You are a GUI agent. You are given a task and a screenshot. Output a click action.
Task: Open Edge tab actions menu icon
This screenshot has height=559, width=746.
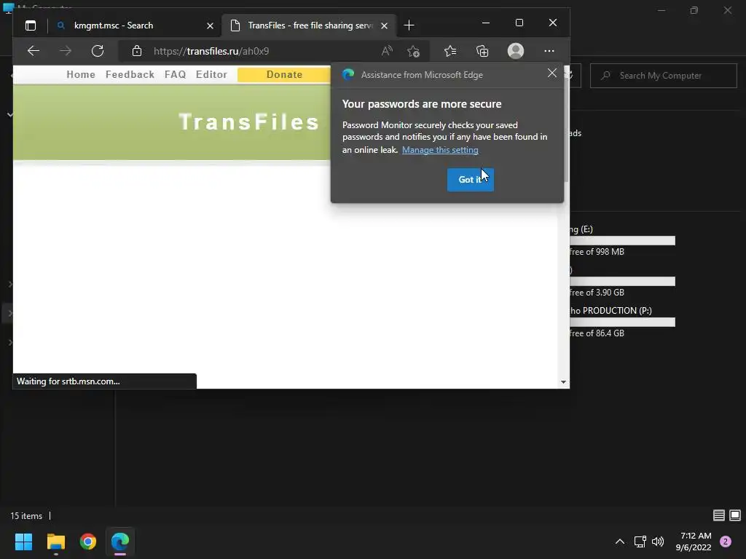tap(31, 25)
